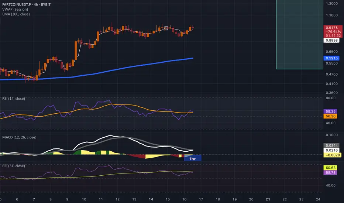Screen dimensions: 344x203
Task: Click the yellow -0.0028 histogram value label
Action: tap(332, 155)
